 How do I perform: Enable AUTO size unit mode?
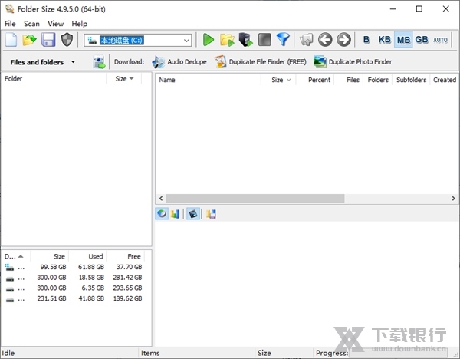click(441, 40)
